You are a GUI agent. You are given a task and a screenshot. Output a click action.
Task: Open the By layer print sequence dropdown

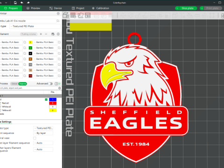[x=43, y=133]
